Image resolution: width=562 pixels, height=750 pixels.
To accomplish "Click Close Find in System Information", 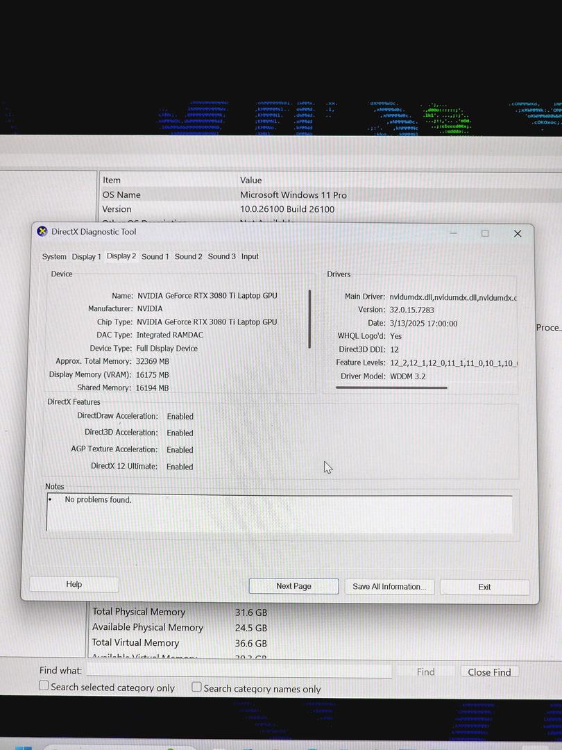I will [489, 672].
